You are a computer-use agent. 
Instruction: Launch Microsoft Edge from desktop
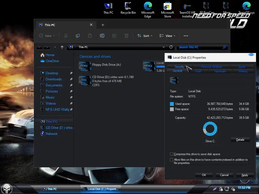[x=148, y=10]
